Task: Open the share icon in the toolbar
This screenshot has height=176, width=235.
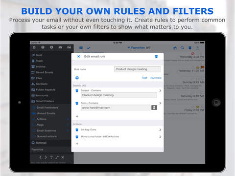Action: 197,48
